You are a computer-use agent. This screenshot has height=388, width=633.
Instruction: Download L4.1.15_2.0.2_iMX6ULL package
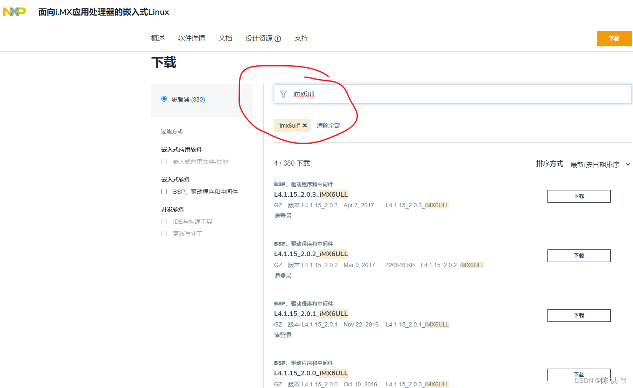(x=579, y=256)
